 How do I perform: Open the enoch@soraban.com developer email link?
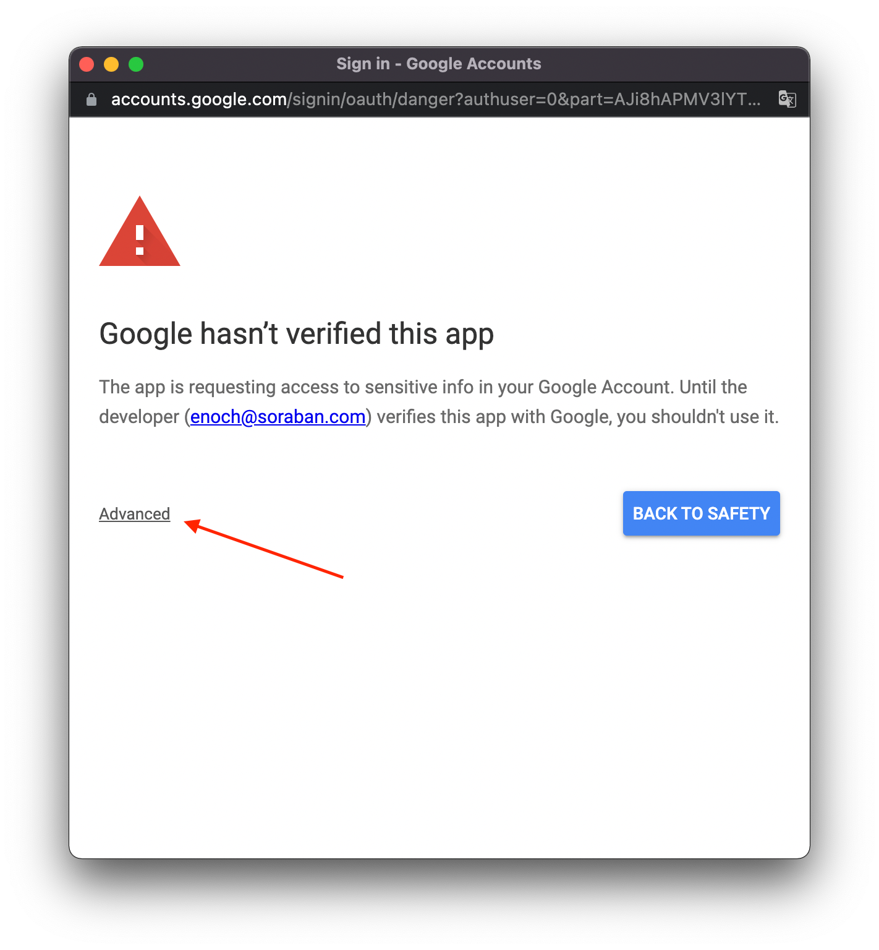coord(278,417)
